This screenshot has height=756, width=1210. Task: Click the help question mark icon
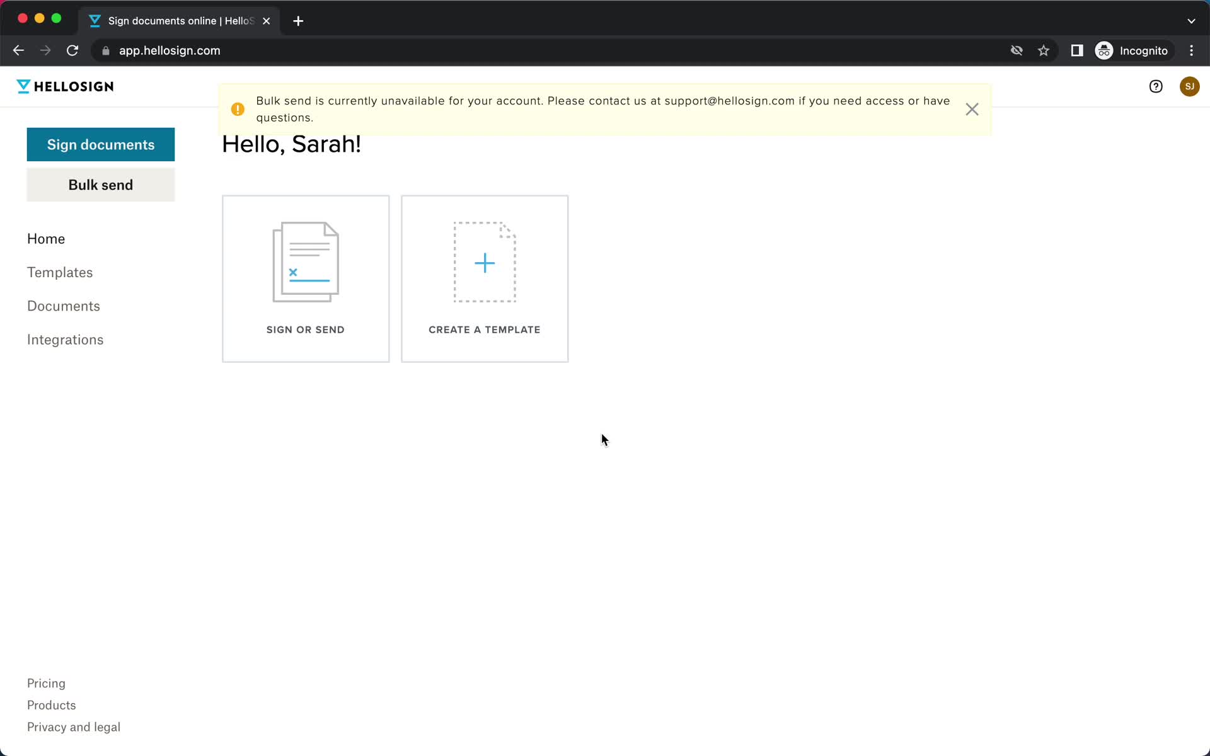pos(1155,86)
